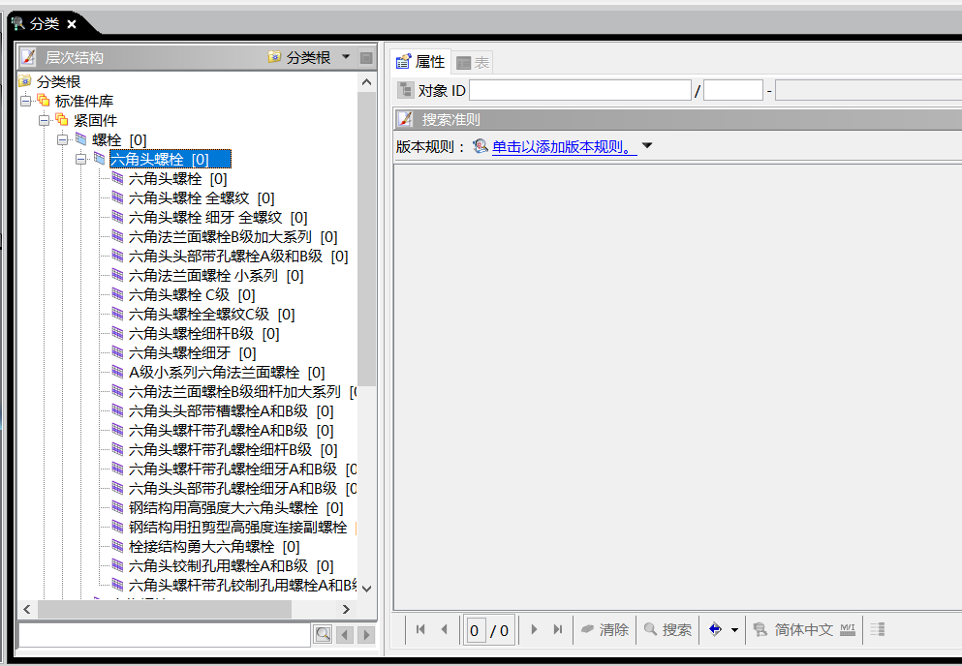This screenshot has width=962, height=666.
Task: Select the 分类根 tree root node
Action: click(58, 81)
